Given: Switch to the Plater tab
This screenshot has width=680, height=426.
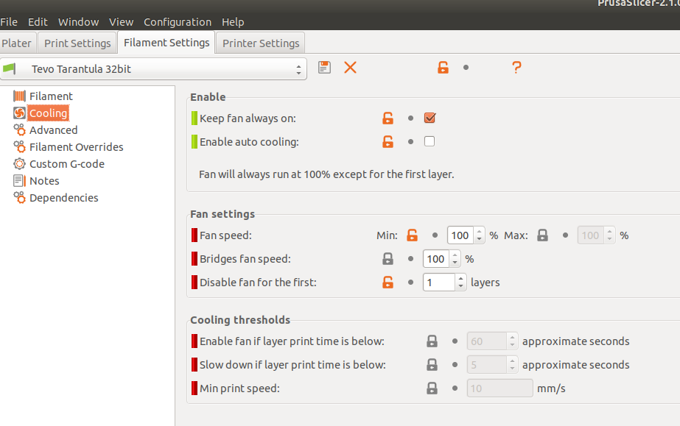Looking at the screenshot, I should (18, 43).
